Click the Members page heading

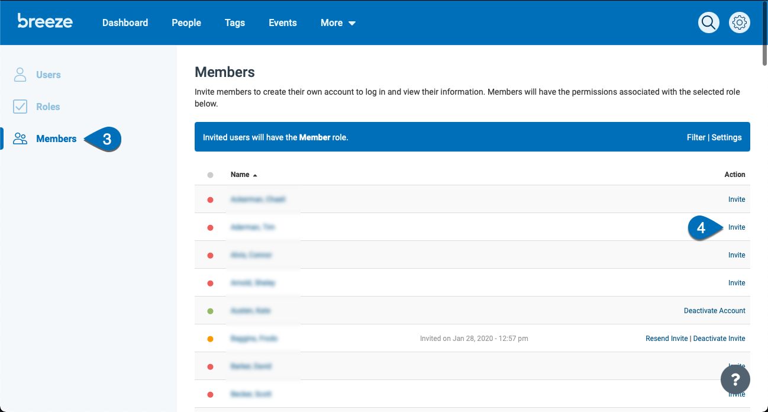click(x=225, y=72)
